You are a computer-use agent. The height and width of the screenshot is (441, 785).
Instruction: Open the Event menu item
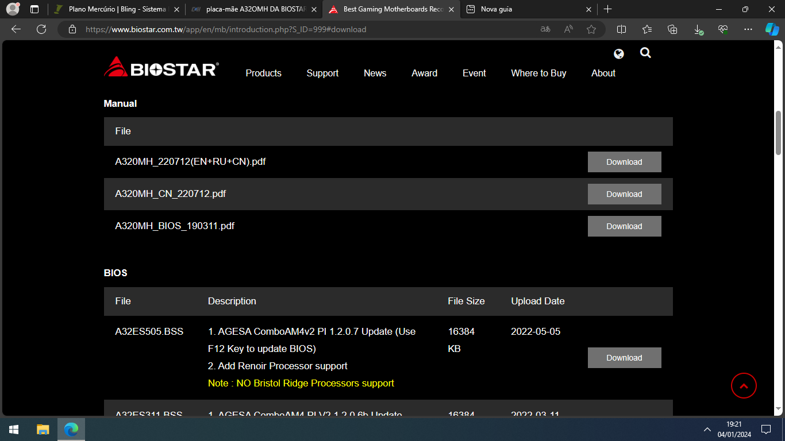[475, 73]
